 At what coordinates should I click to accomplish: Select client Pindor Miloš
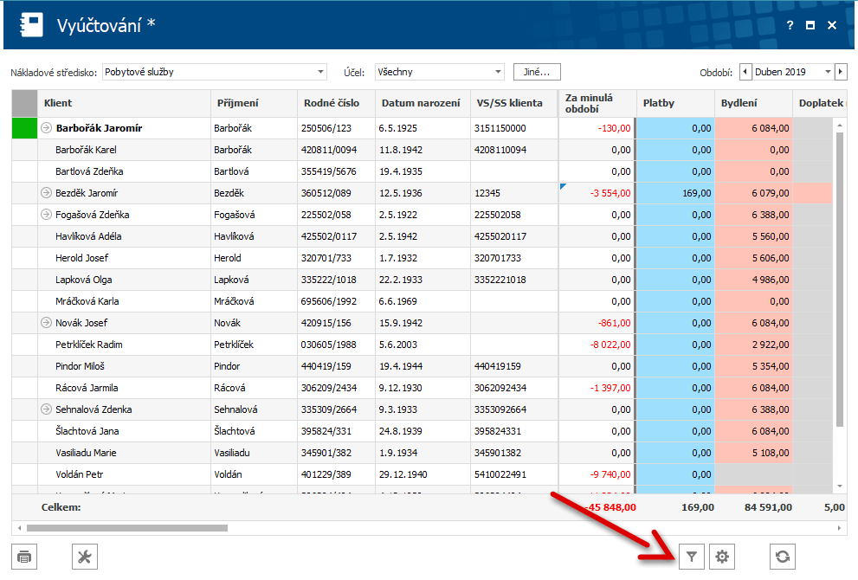80,366
